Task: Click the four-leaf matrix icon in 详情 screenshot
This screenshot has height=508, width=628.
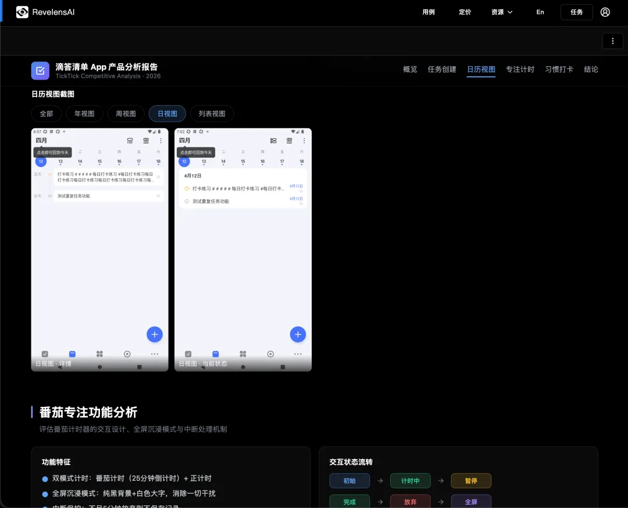Action: [x=100, y=354]
